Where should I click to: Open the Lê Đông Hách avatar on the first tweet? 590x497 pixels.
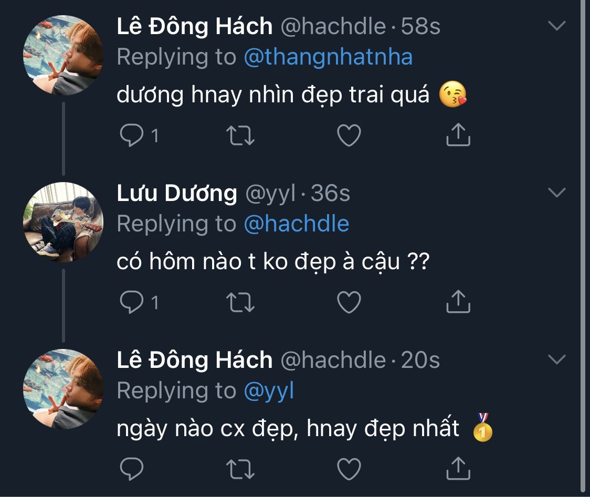click(x=63, y=55)
